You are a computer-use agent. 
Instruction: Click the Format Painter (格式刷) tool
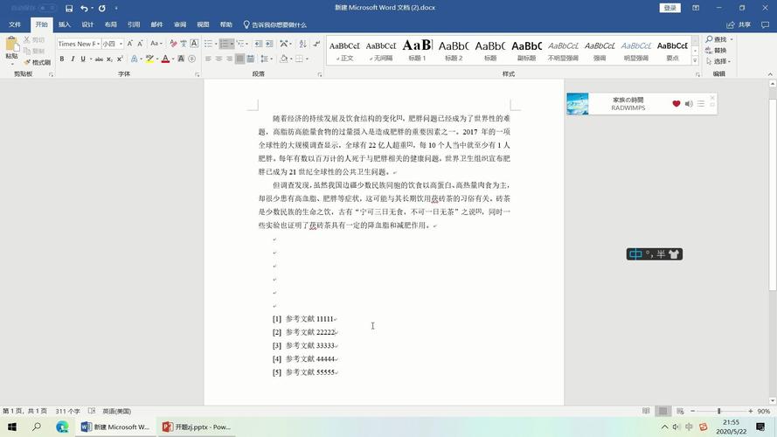[x=38, y=62]
